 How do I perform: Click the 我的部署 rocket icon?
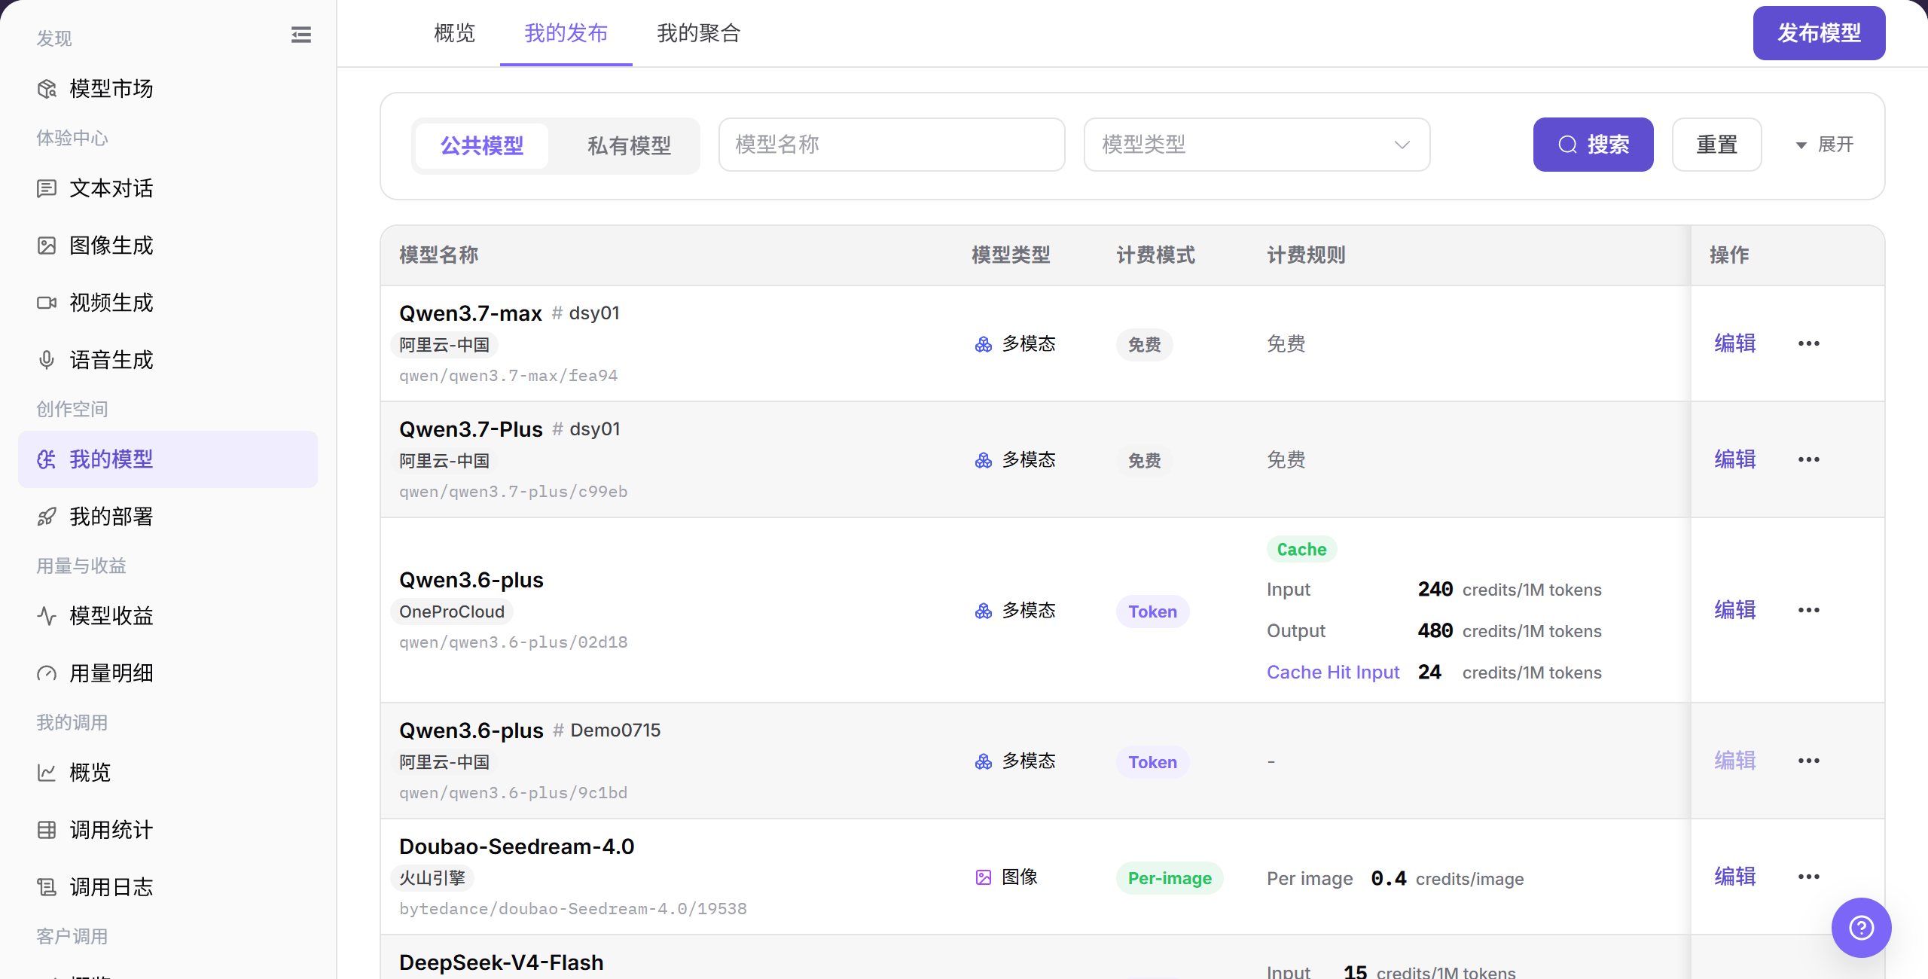pyautogui.click(x=47, y=517)
